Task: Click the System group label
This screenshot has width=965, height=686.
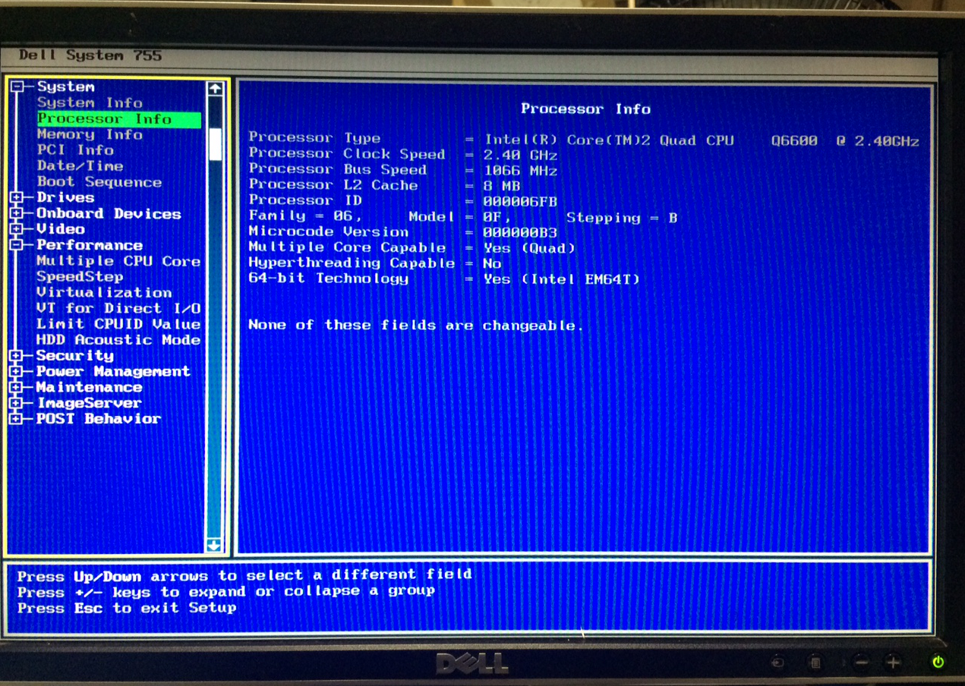Action: (66, 87)
